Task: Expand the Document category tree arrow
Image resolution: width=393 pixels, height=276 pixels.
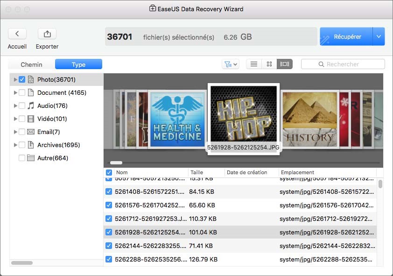Action: coord(15,92)
